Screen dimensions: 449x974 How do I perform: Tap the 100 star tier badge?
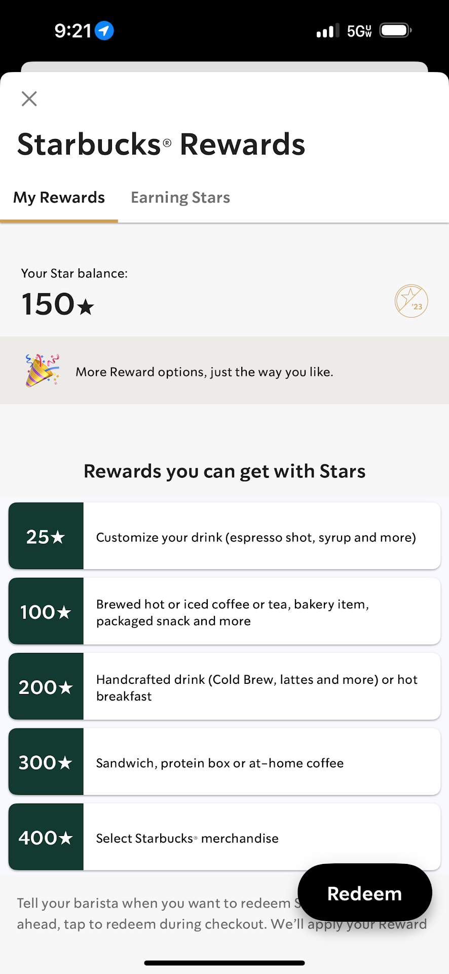(46, 611)
